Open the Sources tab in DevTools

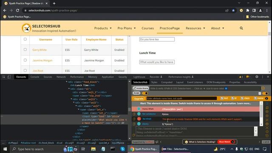click(x=48, y=77)
